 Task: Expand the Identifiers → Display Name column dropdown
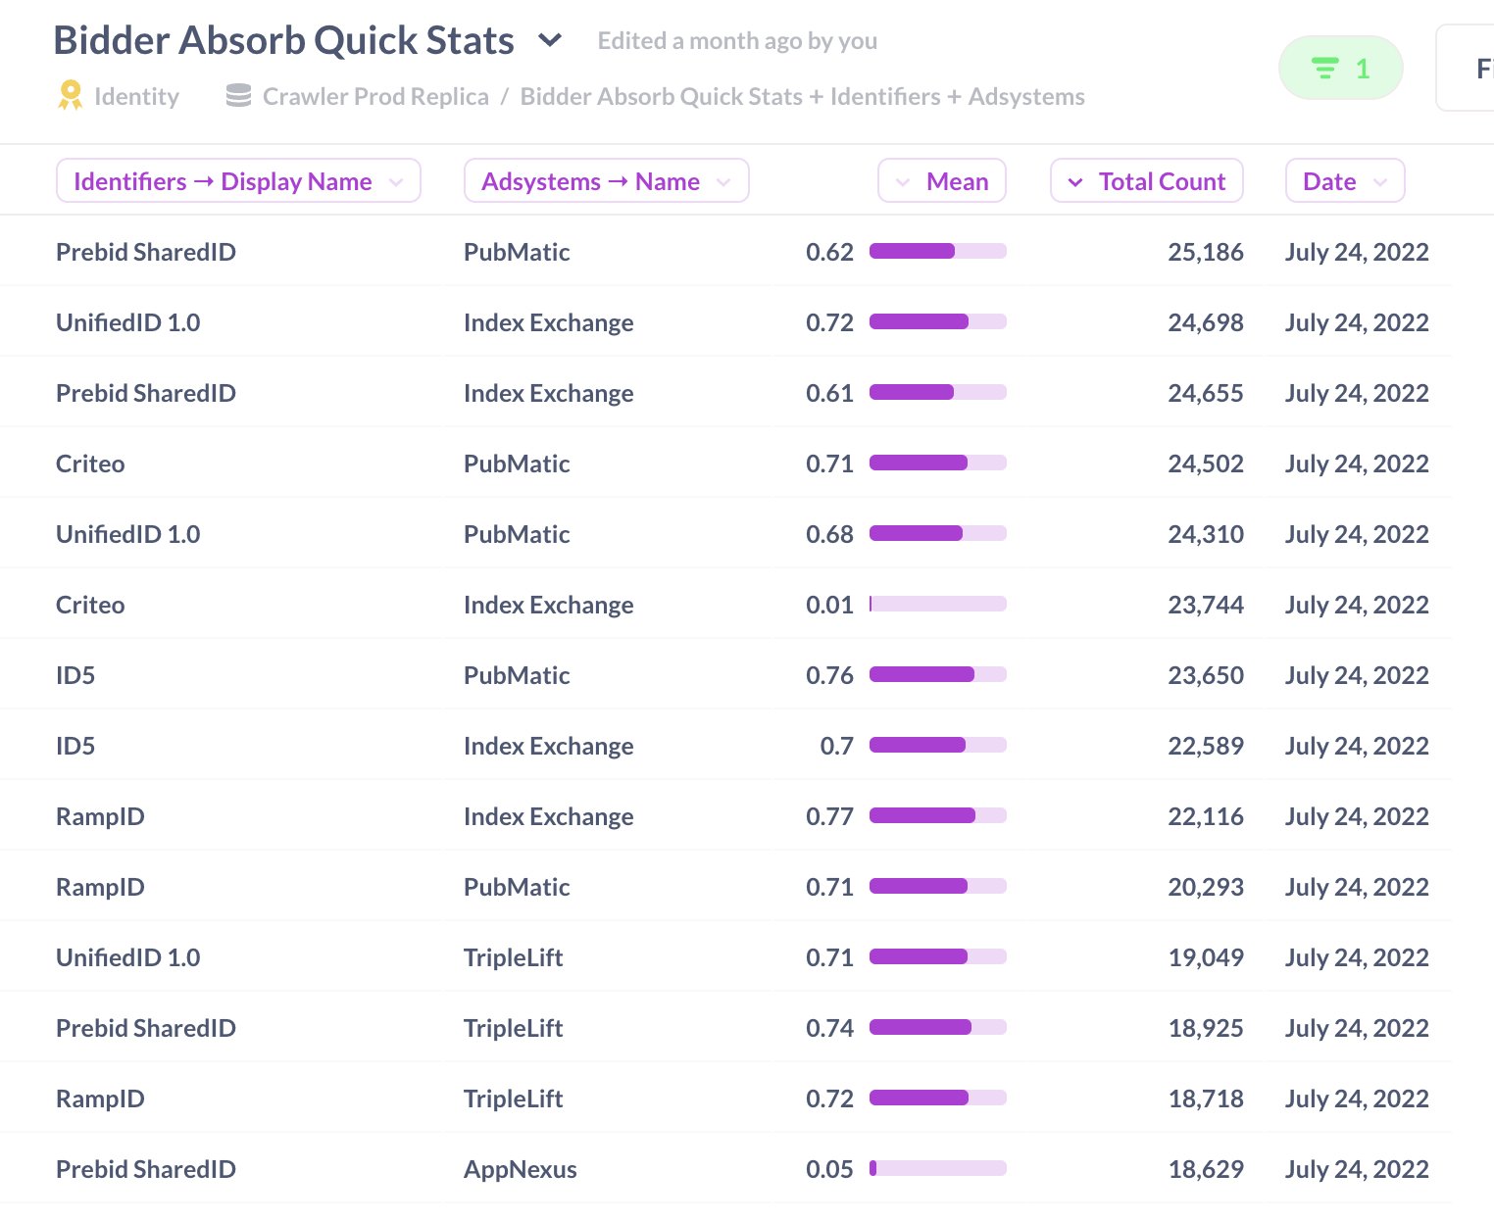pos(397,181)
